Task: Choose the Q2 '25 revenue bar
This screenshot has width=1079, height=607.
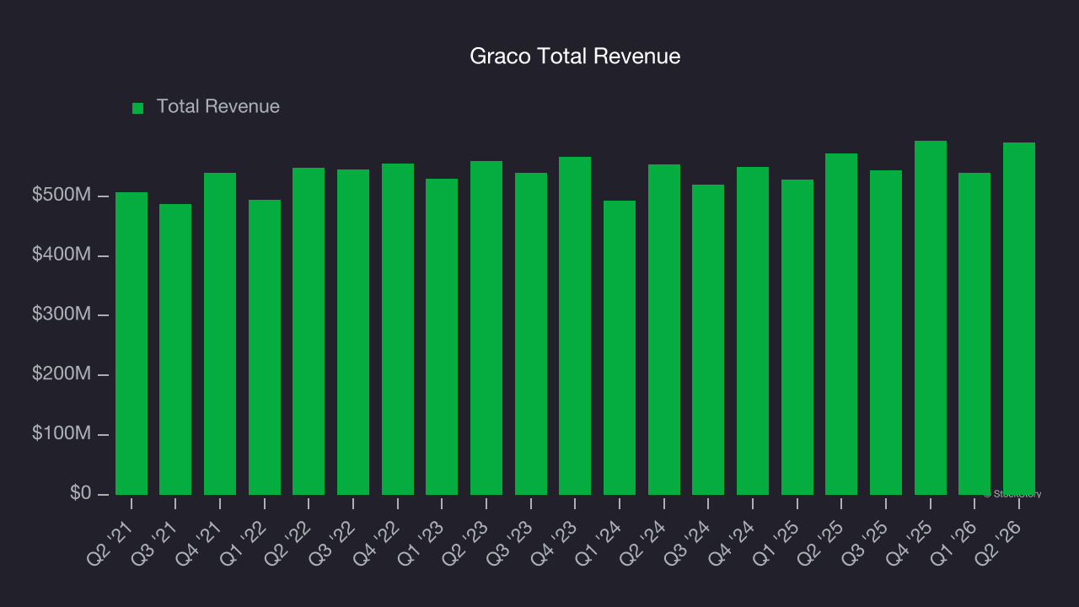Action: pos(841,324)
